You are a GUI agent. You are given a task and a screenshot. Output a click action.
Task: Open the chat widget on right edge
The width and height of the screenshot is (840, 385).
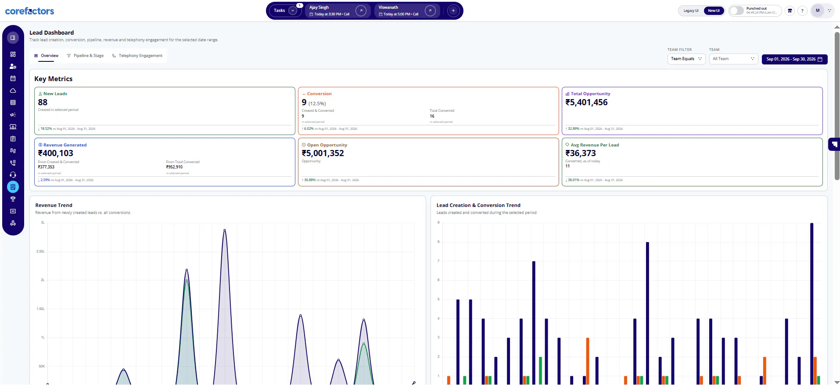834,144
